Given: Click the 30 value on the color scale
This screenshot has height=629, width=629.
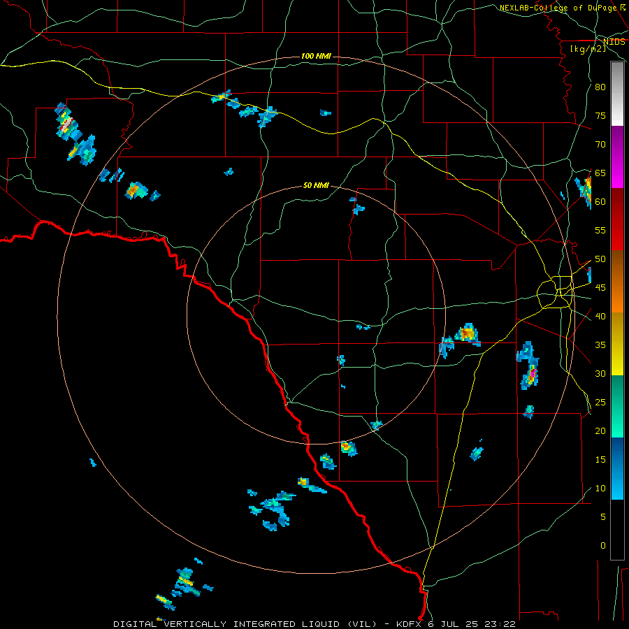Looking at the screenshot, I should point(600,373).
